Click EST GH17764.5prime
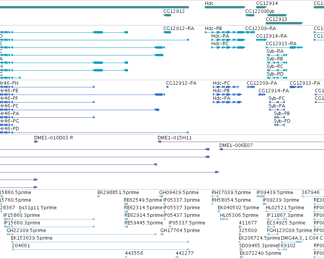The image size is (324, 259). 180,231
